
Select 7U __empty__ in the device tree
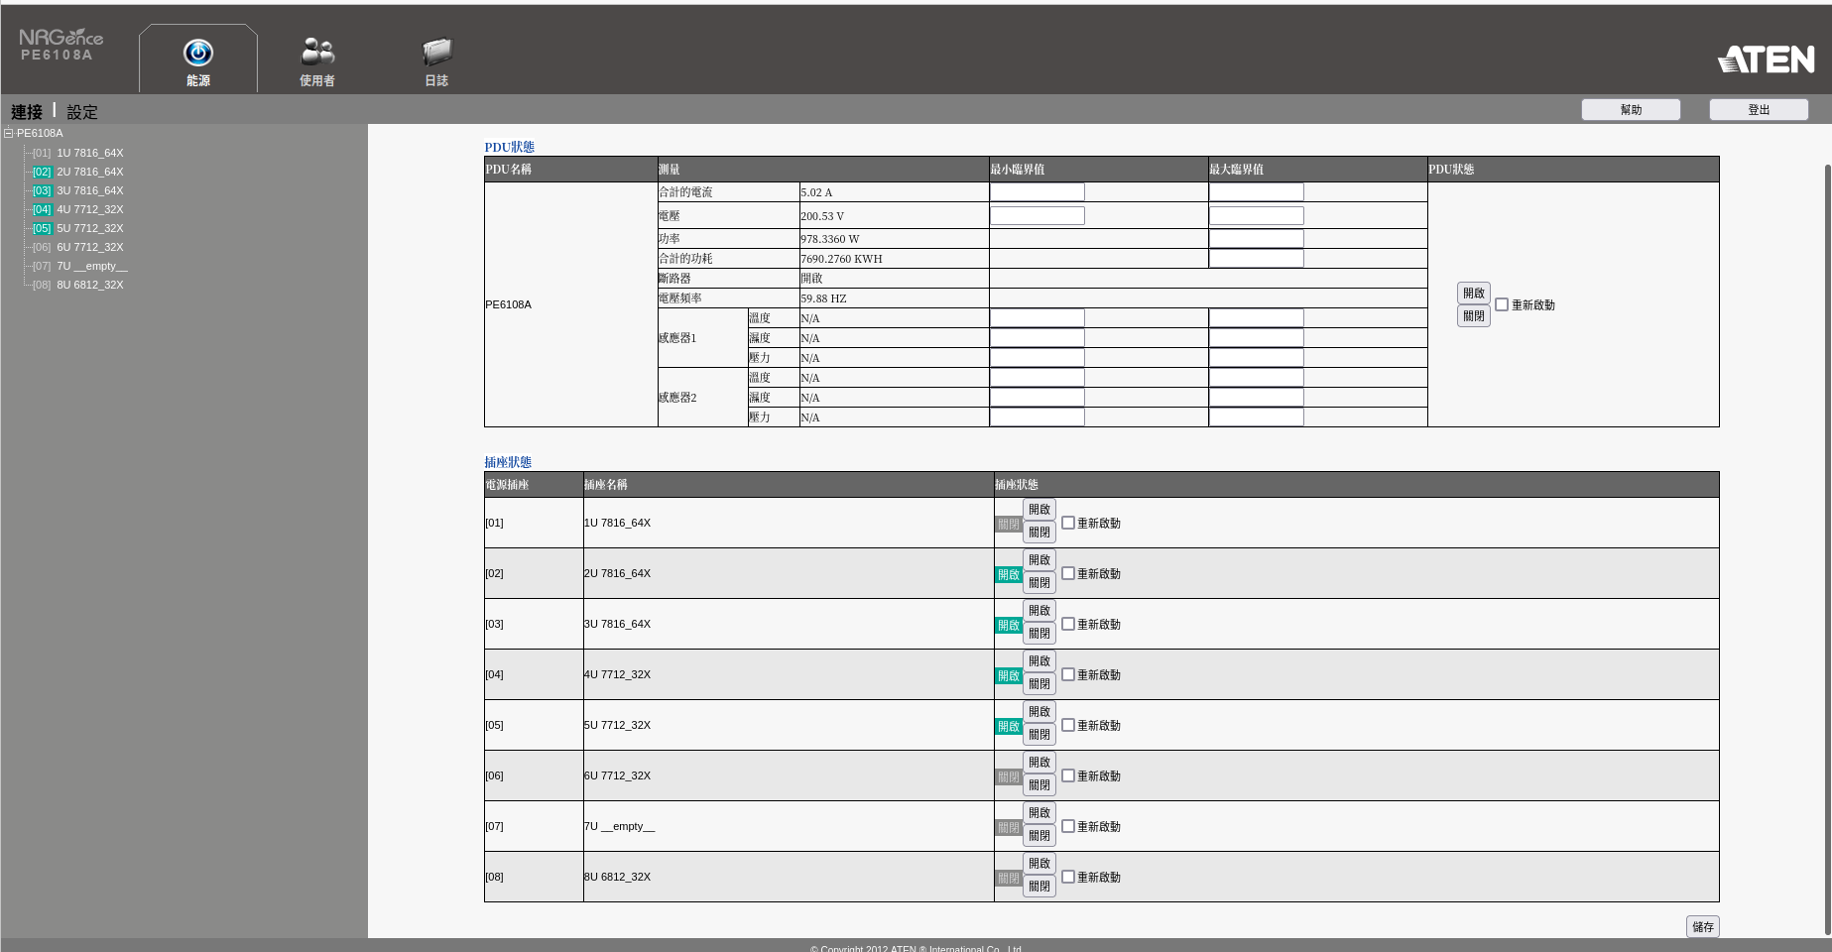[x=91, y=267]
